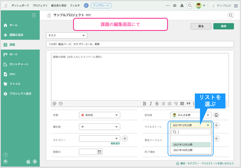Expand the 状態 dropdown showing 未対応
Screen dimensions: 241x168
click(x=99, y=115)
